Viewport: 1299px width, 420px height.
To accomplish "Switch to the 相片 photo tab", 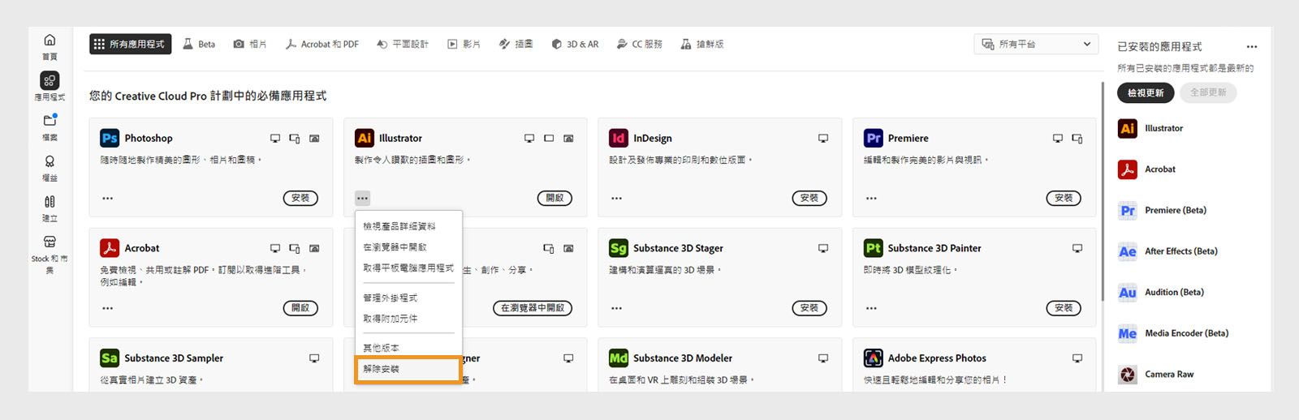I will point(250,44).
